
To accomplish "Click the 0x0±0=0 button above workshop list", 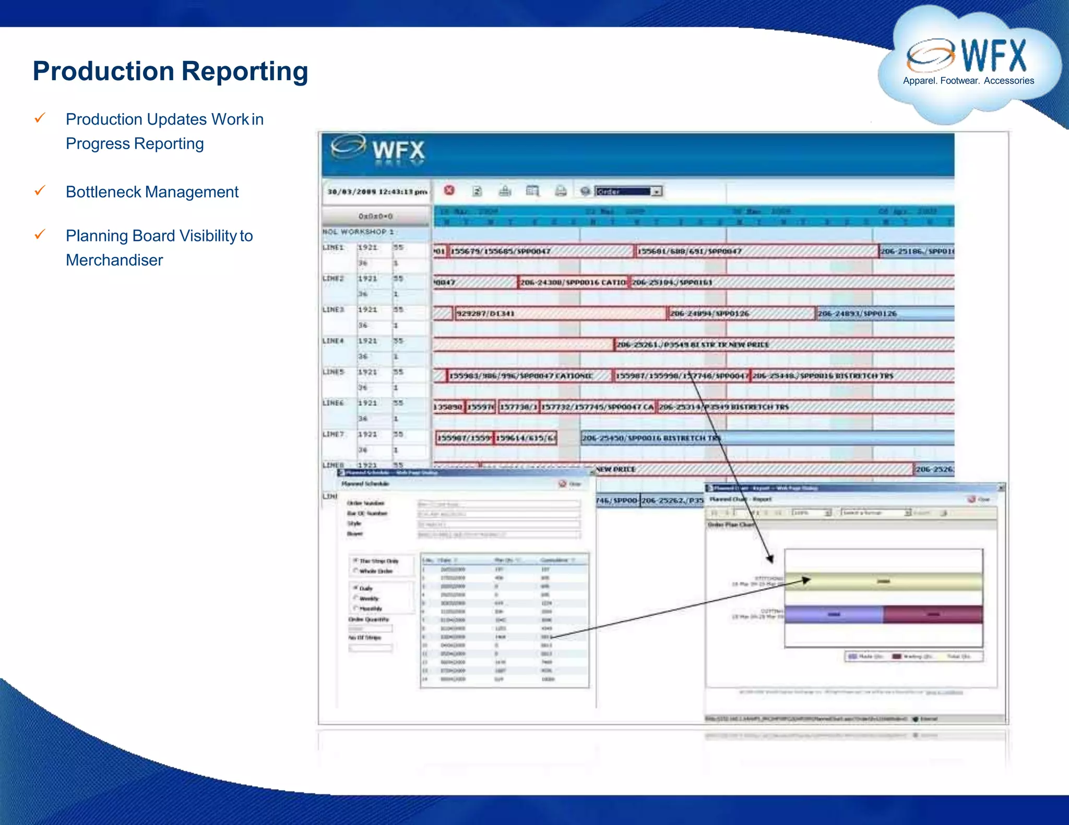I will pyautogui.click(x=375, y=216).
